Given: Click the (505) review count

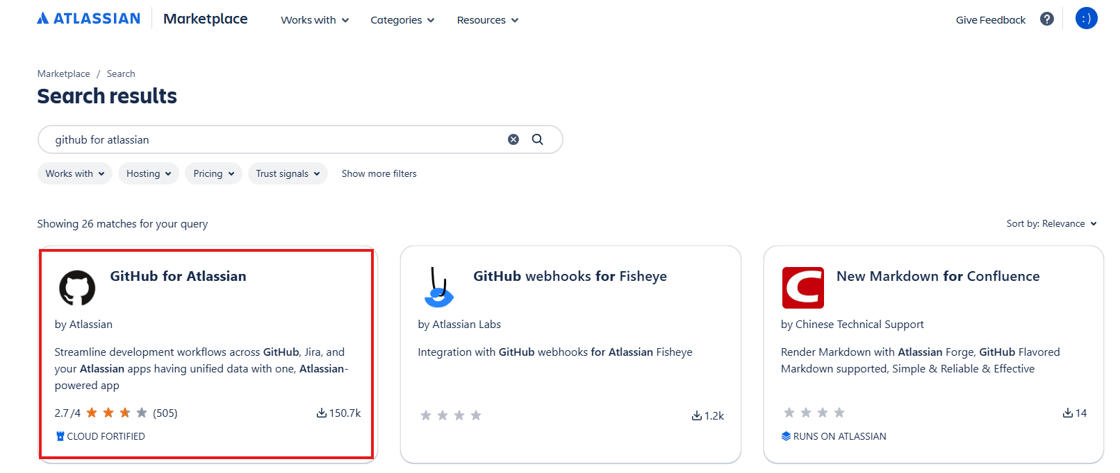Looking at the screenshot, I should click(x=165, y=413).
